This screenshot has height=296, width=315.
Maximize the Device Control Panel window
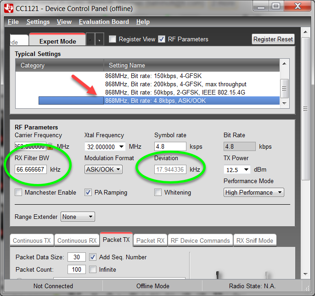(276, 6)
